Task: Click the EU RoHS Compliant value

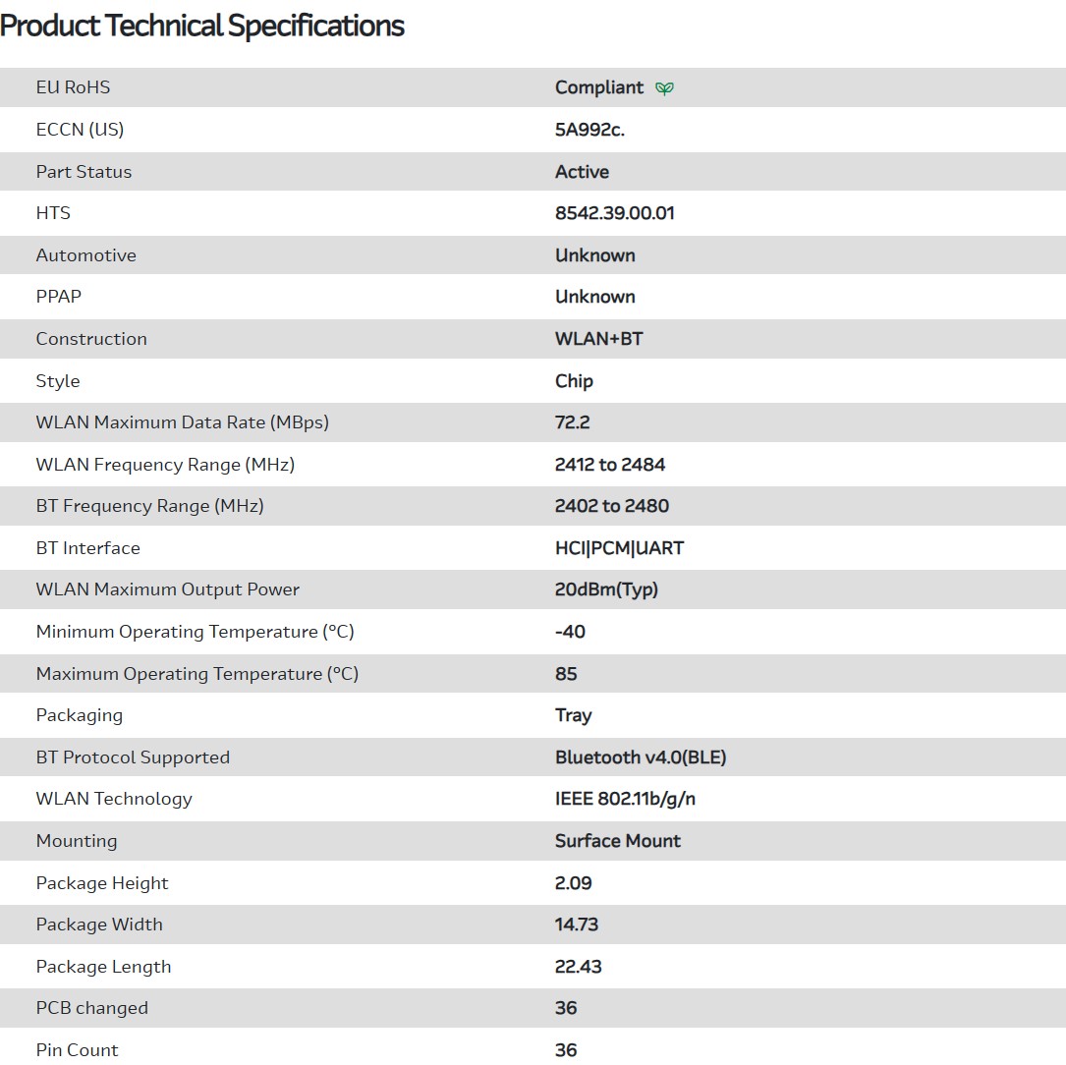Action: tap(599, 87)
